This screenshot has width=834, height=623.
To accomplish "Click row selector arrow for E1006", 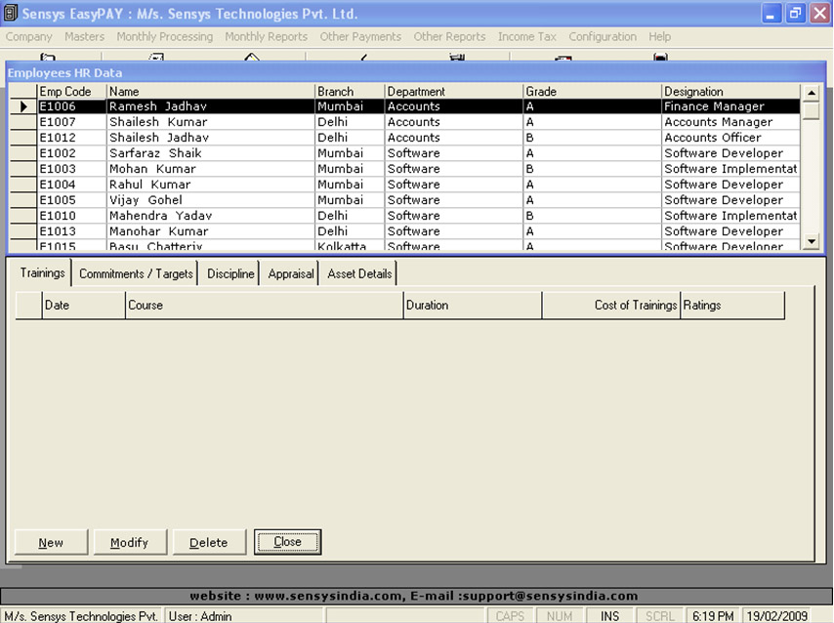I will click(23, 106).
